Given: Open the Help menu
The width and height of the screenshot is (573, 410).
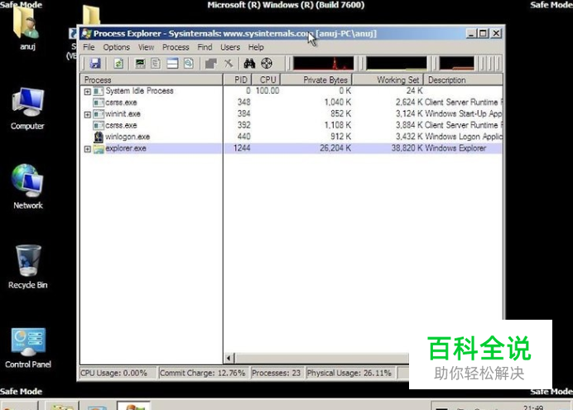Looking at the screenshot, I should (x=256, y=47).
